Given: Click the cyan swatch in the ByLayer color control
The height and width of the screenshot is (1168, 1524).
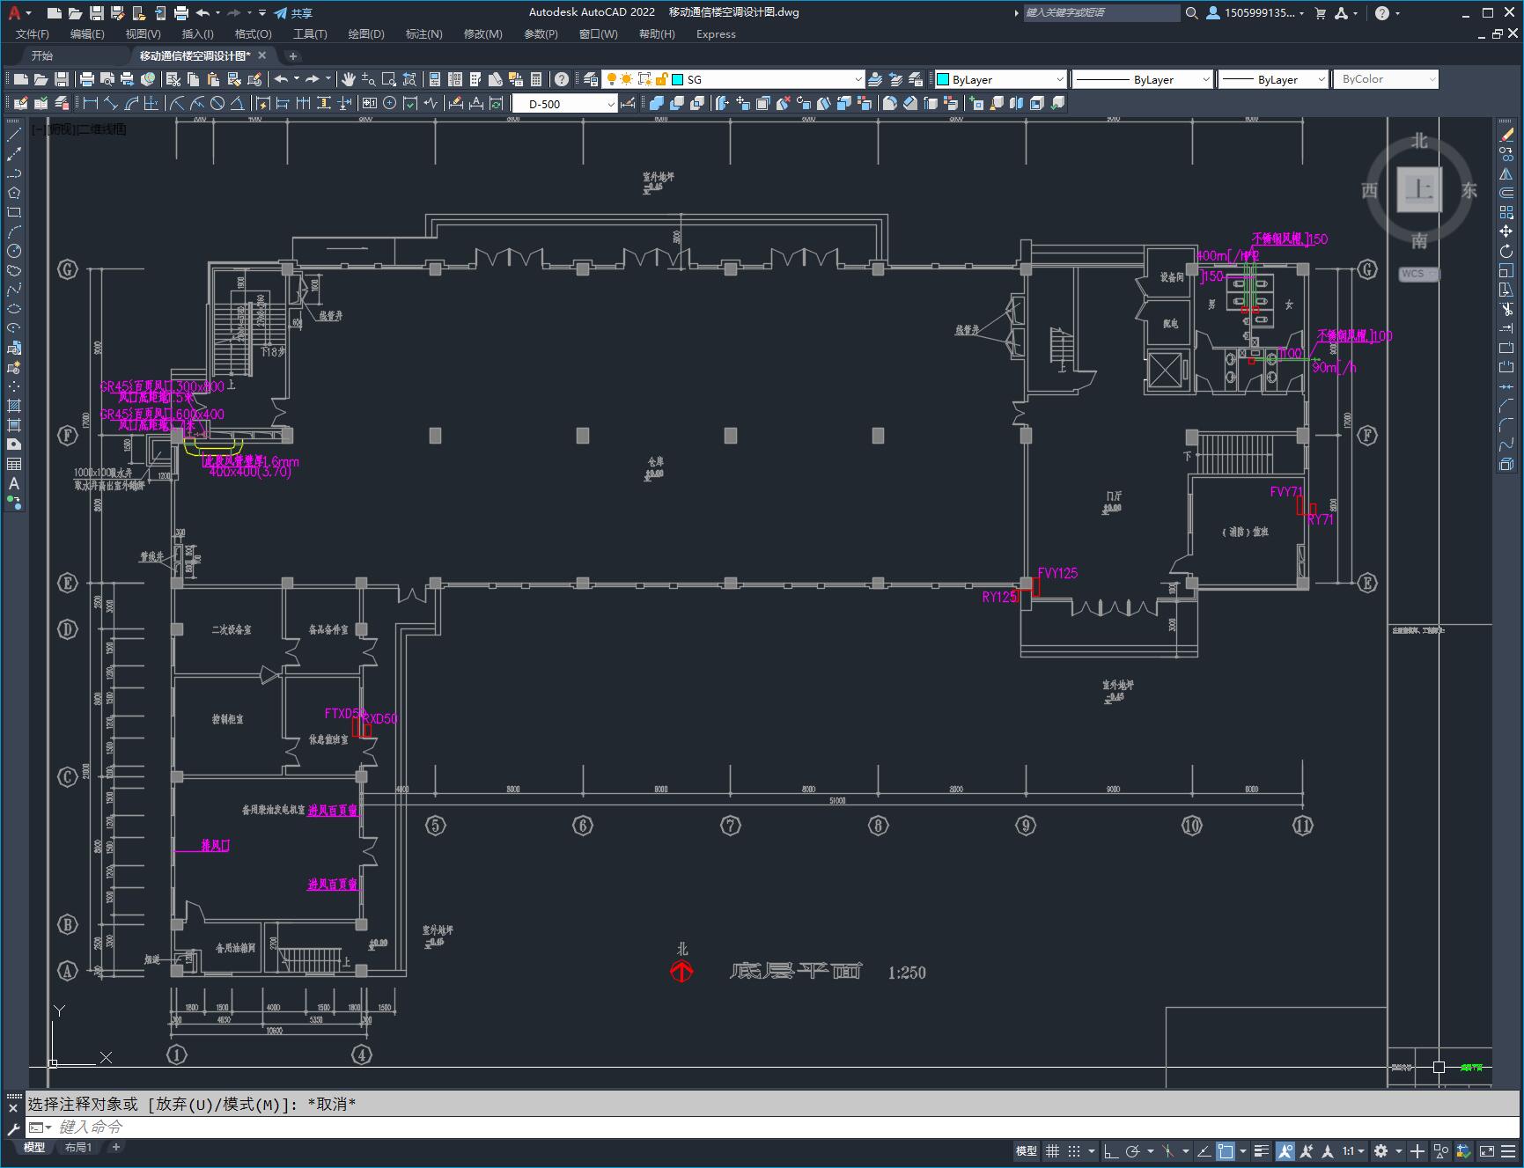Looking at the screenshot, I should [x=942, y=79].
